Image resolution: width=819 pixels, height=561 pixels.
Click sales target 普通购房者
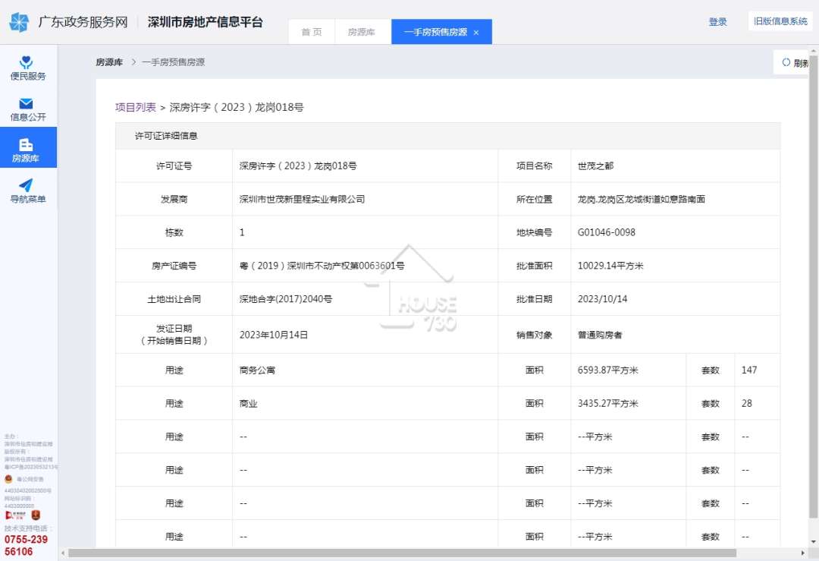coord(600,335)
